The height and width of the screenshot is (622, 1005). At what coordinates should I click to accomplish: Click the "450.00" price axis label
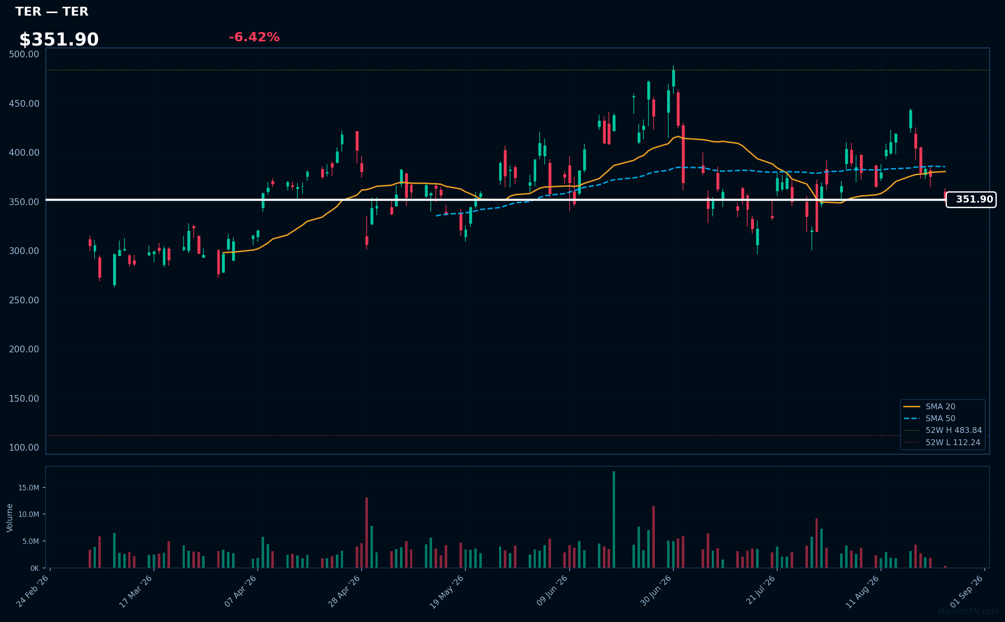pyautogui.click(x=24, y=104)
